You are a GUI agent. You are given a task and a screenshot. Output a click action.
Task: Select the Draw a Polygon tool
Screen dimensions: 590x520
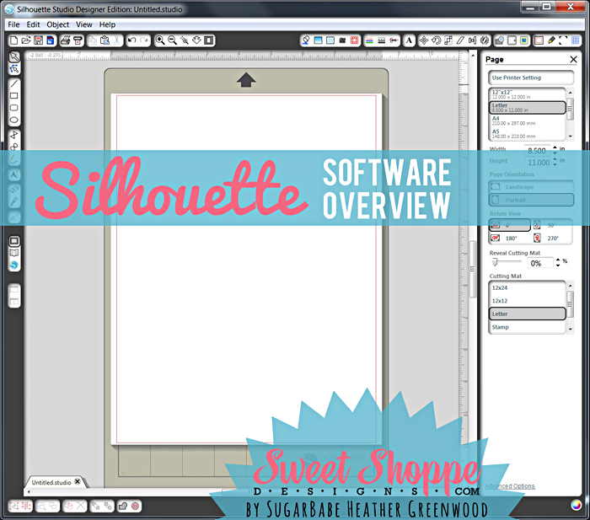14,135
